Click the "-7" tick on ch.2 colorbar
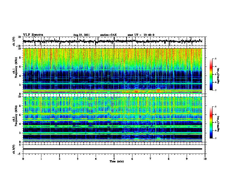The width and height of the screenshot is (231, 178). click(215, 138)
